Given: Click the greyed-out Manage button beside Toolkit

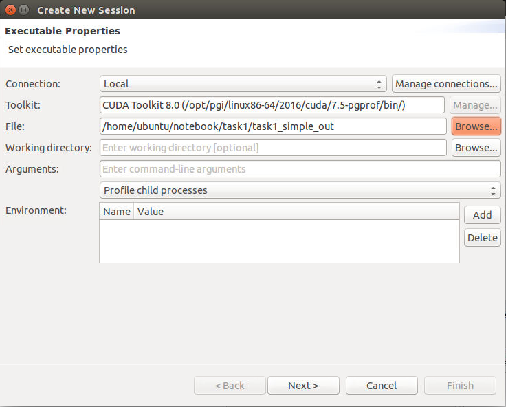Looking at the screenshot, I should click(x=475, y=105).
